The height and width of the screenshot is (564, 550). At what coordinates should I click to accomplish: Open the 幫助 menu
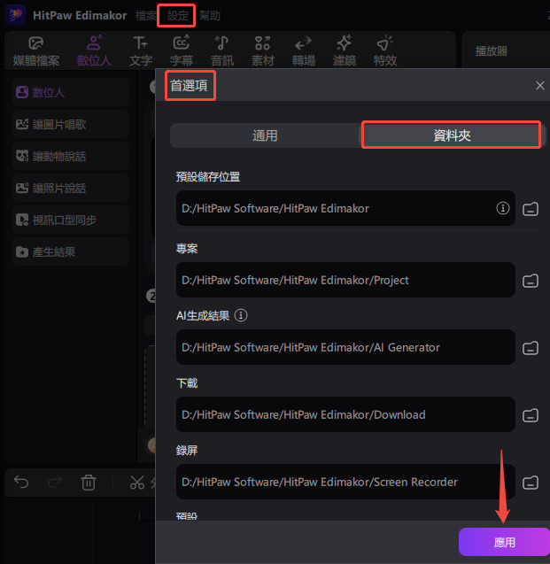(210, 16)
